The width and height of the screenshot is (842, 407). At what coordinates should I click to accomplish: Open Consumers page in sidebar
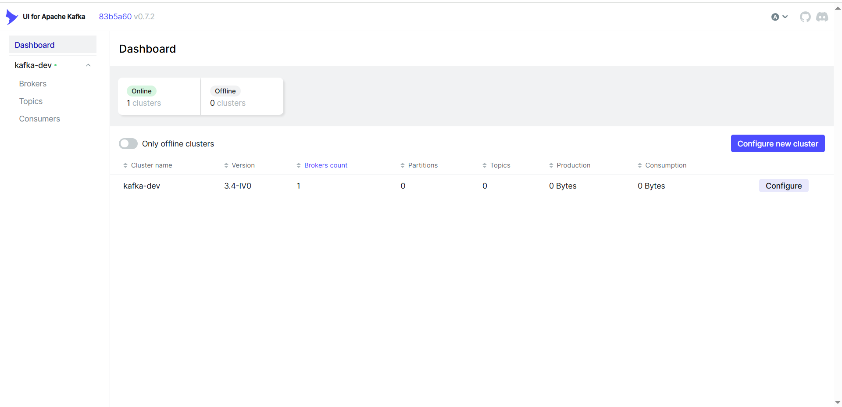(39, 119)
